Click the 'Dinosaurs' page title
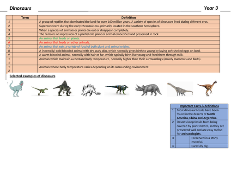 [20, 8]
